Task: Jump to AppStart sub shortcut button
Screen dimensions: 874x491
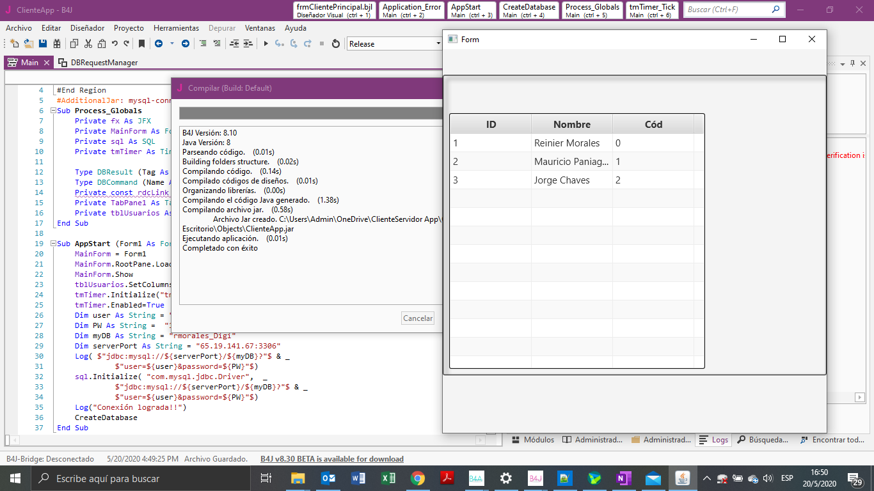Action: point(472,10)
